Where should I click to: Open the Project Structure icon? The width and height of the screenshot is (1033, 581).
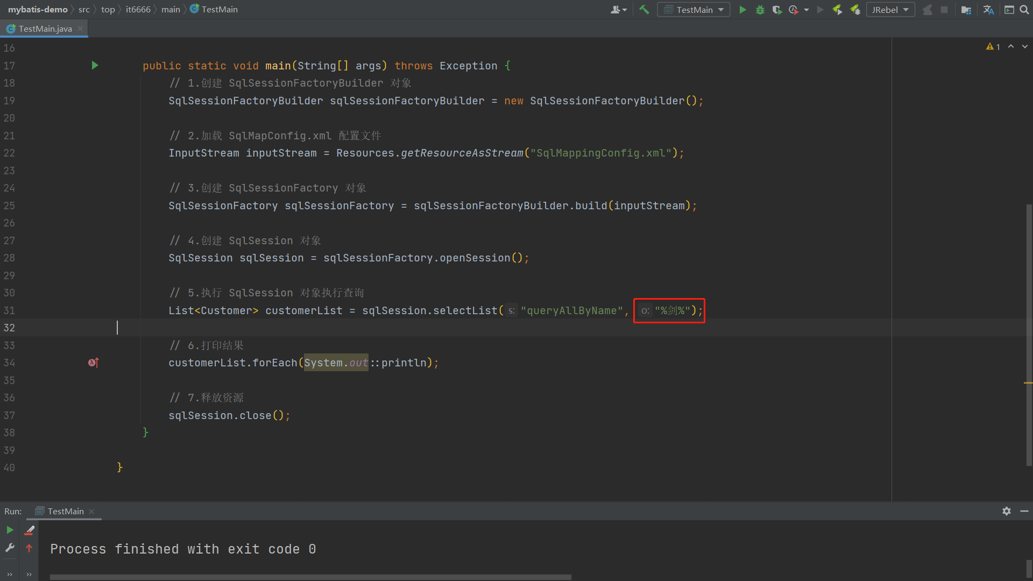pyautogui.click(x=966, y=10)
